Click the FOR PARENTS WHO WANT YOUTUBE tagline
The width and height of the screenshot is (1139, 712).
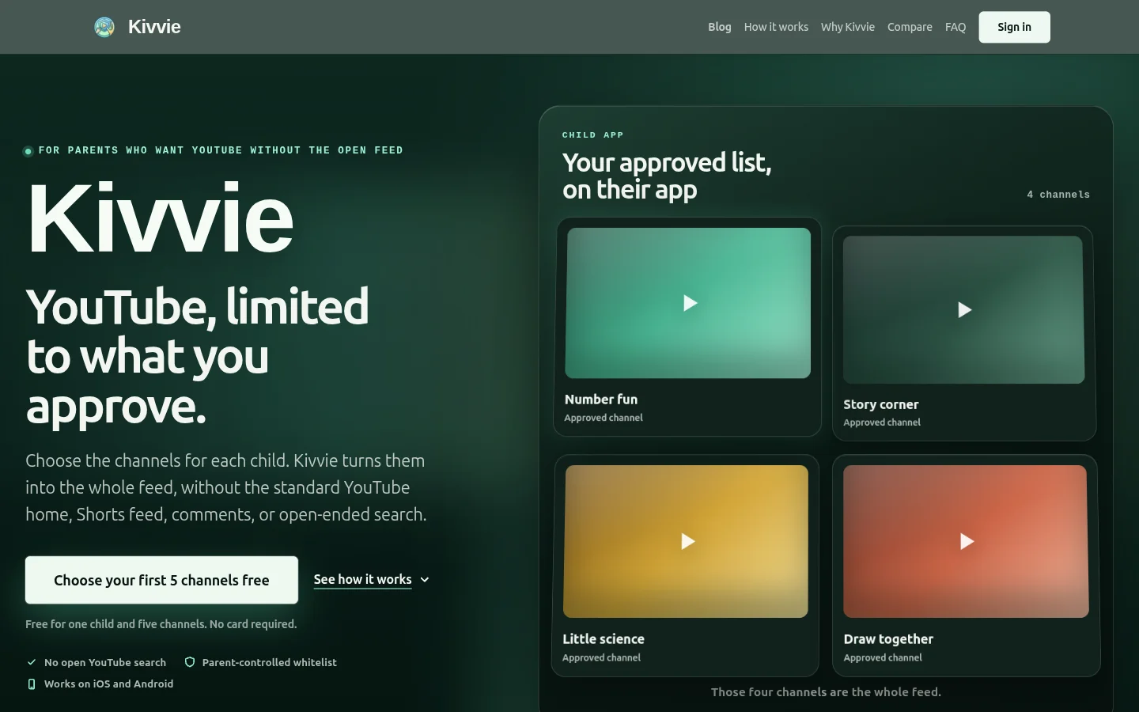[221, 150]
